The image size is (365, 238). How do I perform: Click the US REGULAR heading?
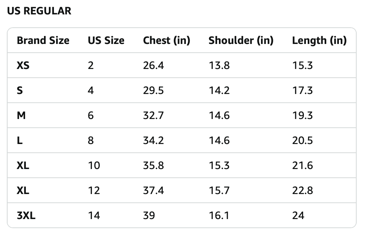pos(39,11)
